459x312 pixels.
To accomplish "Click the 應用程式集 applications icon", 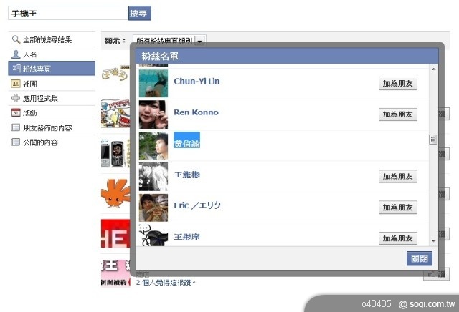I will pos(16,98).
